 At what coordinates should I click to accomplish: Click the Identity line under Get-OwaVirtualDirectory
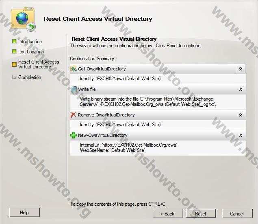click(x=121, y=79)
